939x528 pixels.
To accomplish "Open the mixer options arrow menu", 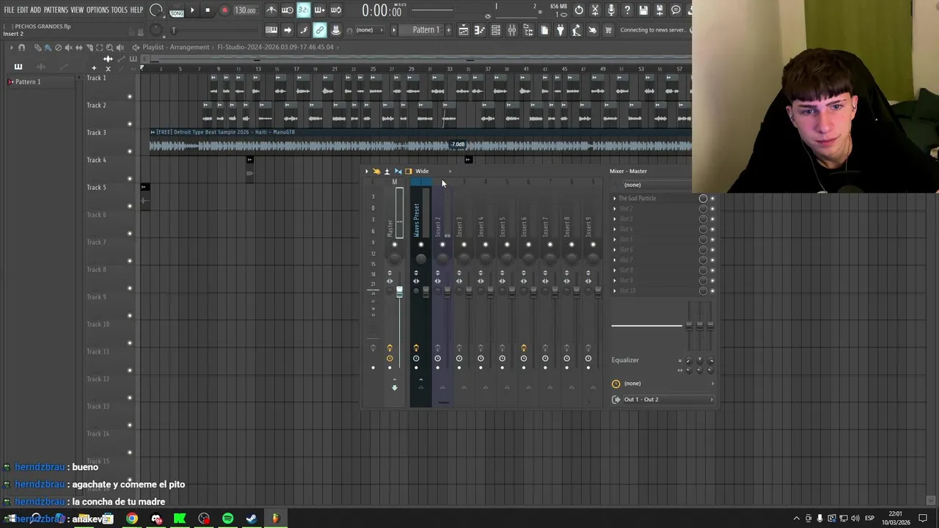I will coord(367,171).
